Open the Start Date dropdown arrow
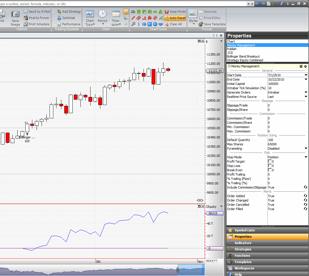 tap(306, 75)
